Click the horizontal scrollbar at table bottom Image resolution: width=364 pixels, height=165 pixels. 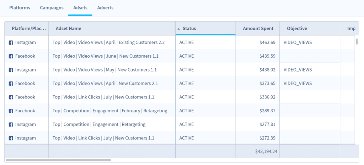tap(71, 160)
